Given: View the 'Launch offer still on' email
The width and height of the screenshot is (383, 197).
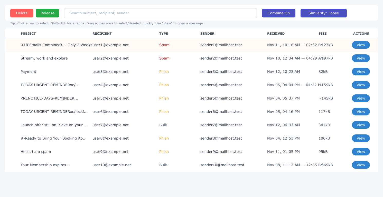Looking at the screenshot, I should (x=361, y=125).
